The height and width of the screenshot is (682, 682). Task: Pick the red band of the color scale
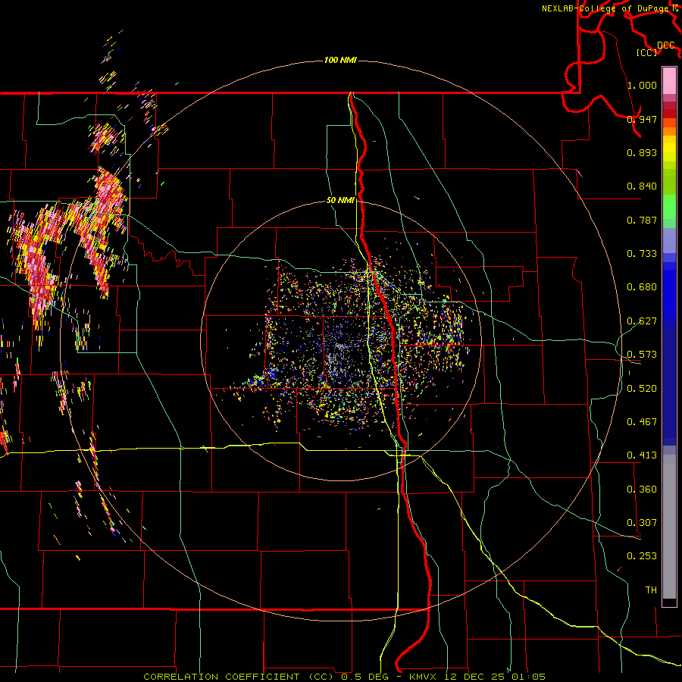pos(669,114)
